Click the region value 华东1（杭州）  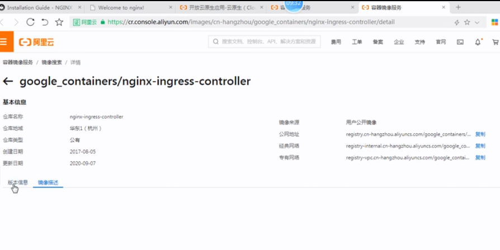[x=86, y=128]
